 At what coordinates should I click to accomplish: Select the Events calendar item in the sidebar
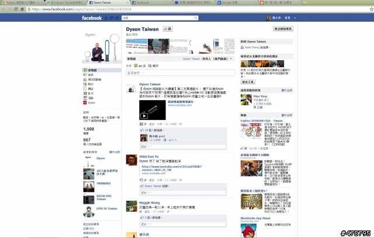click(88, 98)
